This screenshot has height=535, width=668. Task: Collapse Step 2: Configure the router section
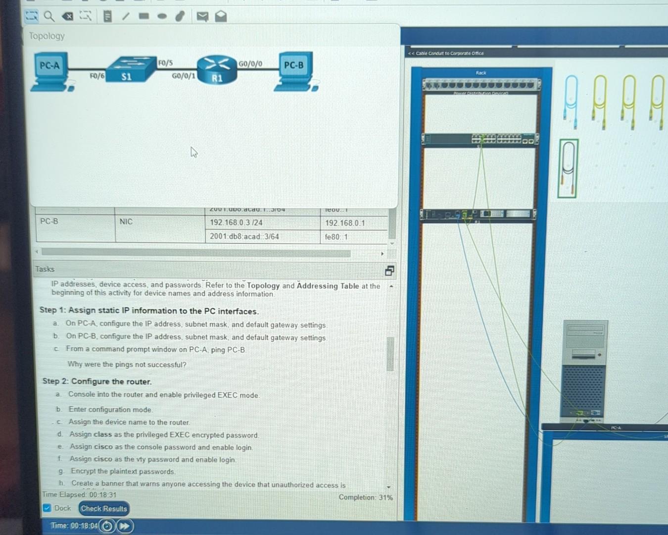tap(97, 381)
